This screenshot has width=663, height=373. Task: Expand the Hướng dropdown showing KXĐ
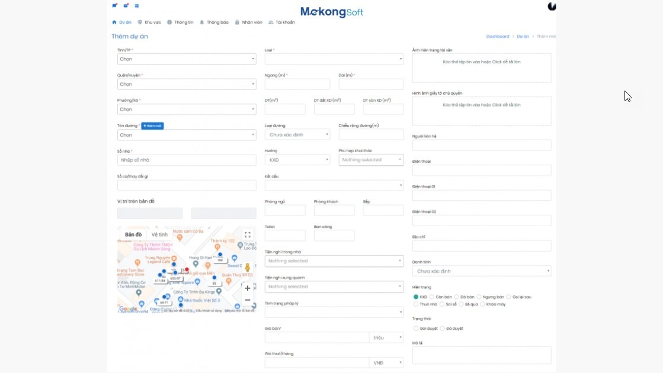[x=297, y=160]
